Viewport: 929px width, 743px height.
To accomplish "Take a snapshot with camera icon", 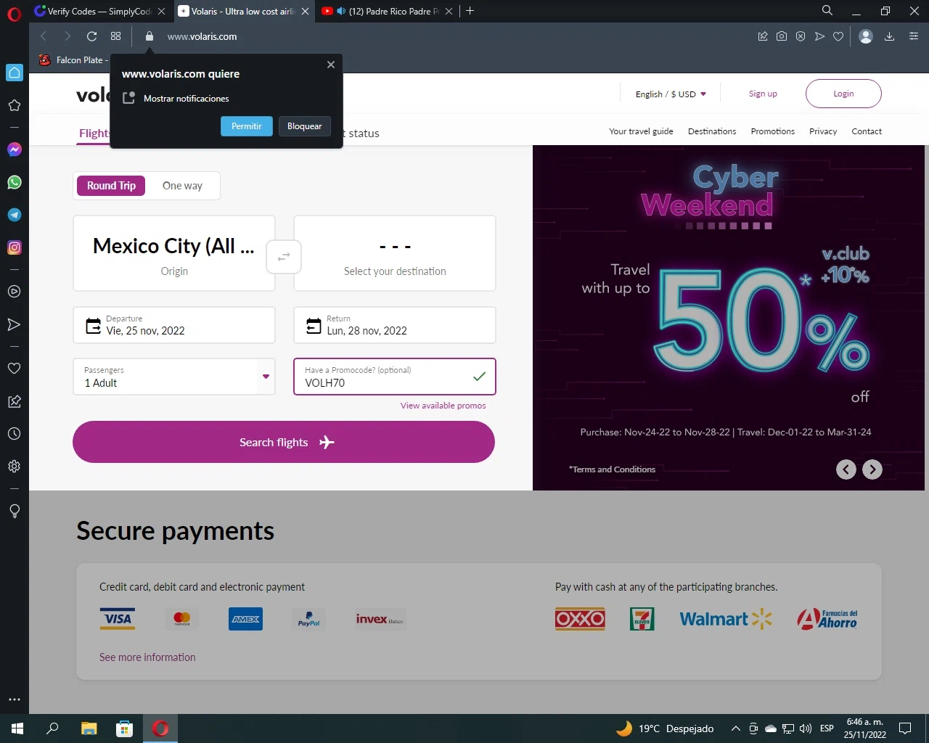I will pyautogui.click(x=782, y=36).
